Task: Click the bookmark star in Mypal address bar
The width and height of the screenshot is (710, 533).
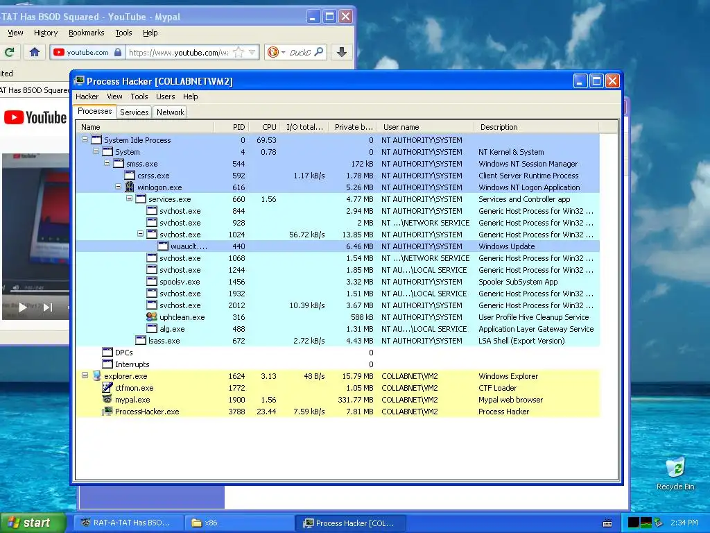Action: click(x=239, y=52)
